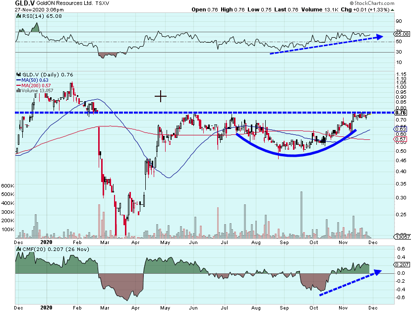Click the GLD.V (Daily) 0.76 legend label
This screenshot has height=311, width=411.
pyautogui.click(x=48, y=75)
